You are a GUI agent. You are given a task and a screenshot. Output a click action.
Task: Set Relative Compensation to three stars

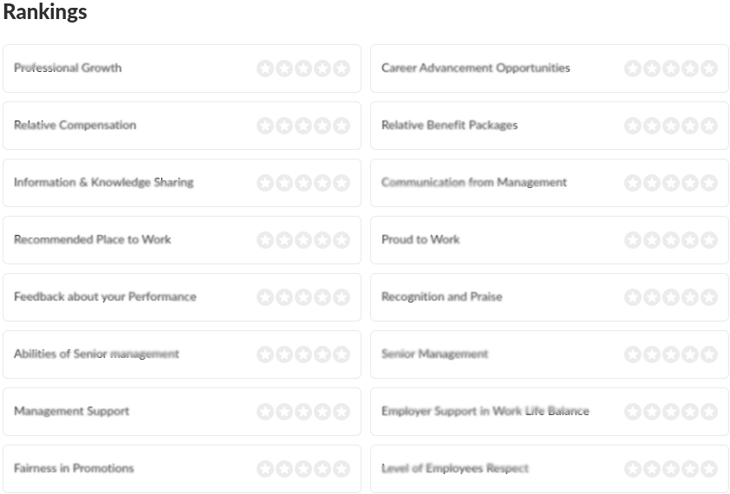coord(303,126)
